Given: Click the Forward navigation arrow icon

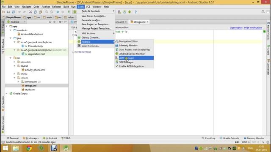Looking at the screenshot, I should click(x=63, y=12).
